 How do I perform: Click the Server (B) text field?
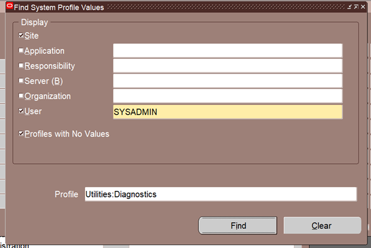click(227, 81)
